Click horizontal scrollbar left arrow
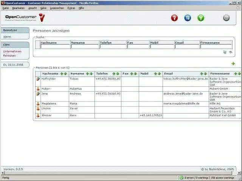The width and height of the screenshot is (242, 181). coord(2,173)
